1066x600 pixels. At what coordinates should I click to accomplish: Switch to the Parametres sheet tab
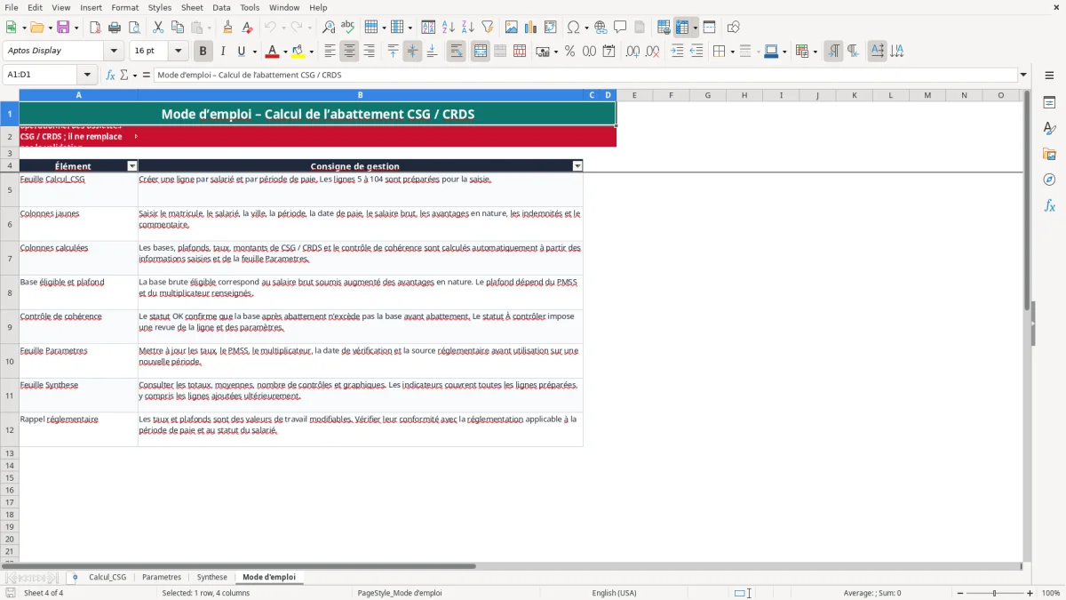[x=162, y=577]
